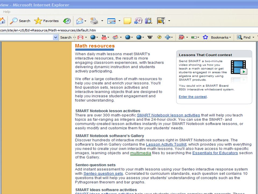
Task: Open the Google search box dropdown
Action: [x=56, y=37]
